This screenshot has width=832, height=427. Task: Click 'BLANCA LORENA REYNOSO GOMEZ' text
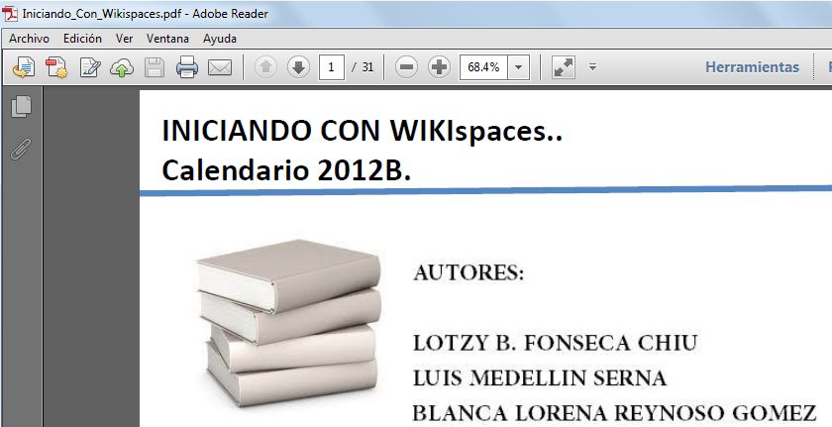(614, 413)
